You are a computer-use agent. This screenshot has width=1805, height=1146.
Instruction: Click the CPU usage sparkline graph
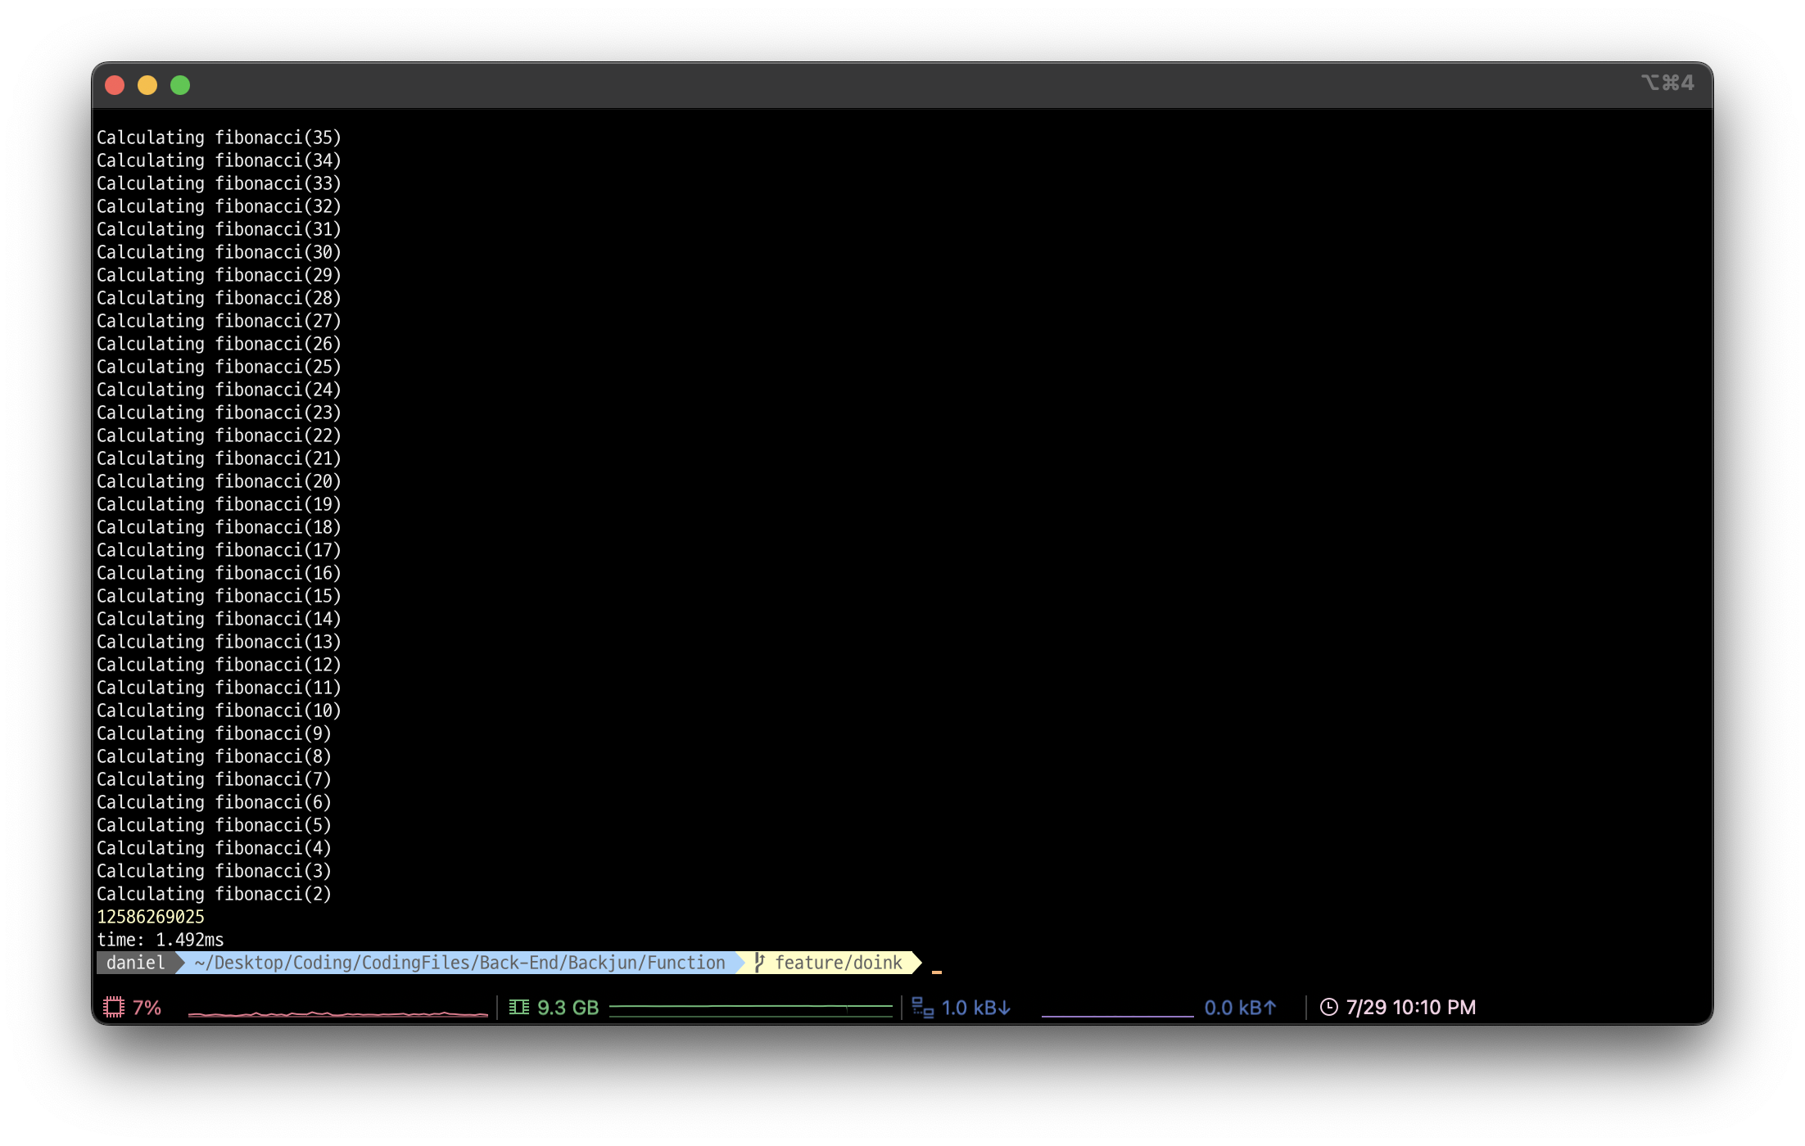337,1013
